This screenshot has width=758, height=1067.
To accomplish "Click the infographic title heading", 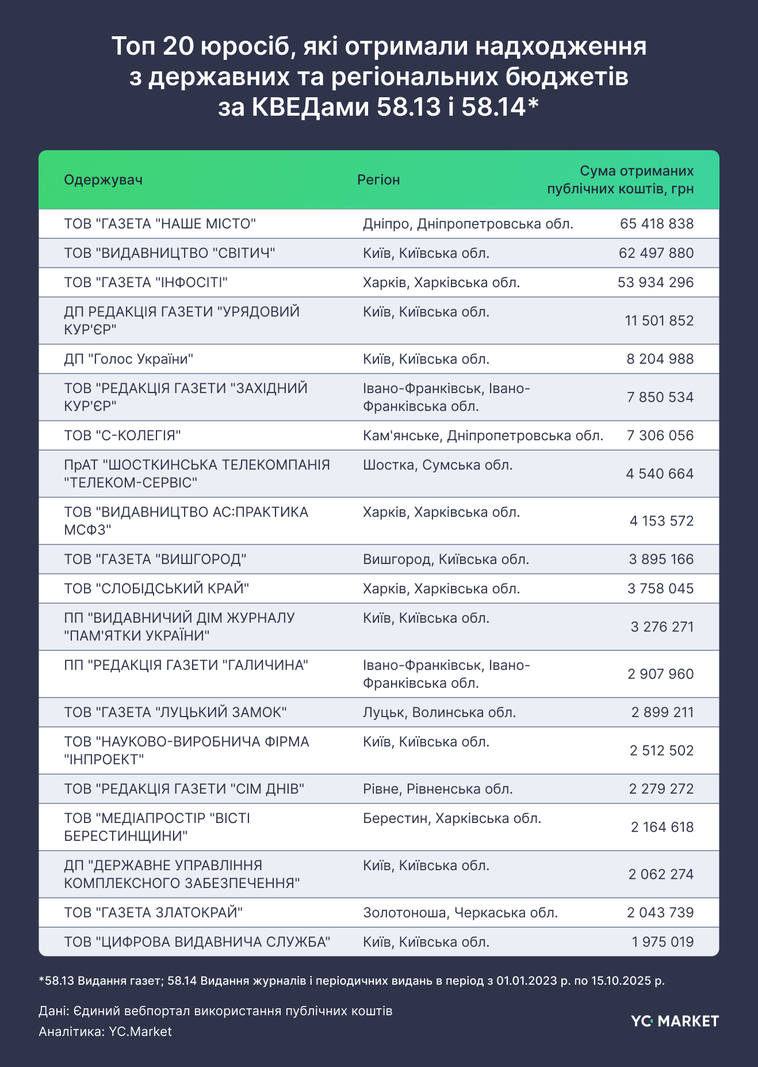I will 379,77.
